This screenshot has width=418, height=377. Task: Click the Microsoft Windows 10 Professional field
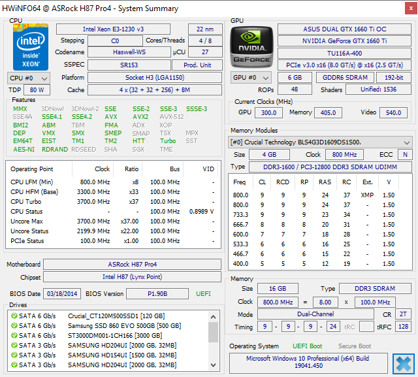(308, 363)
